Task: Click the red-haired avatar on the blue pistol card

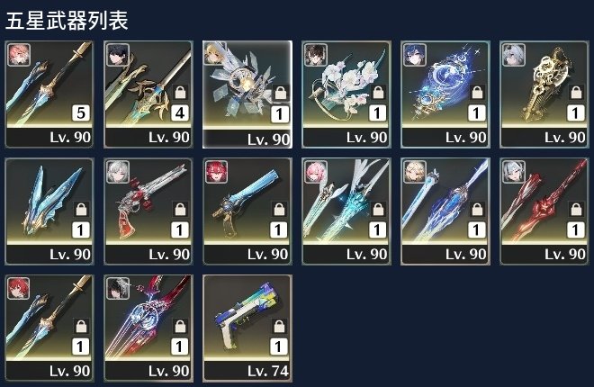Action: coord(216,172)
